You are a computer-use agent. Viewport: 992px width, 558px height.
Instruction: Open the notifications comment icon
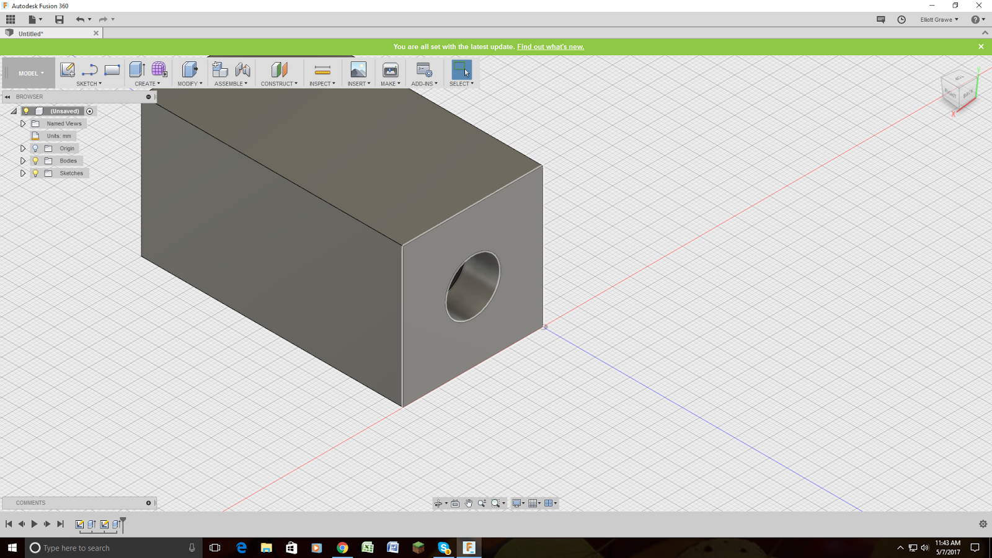click(880, 19)
